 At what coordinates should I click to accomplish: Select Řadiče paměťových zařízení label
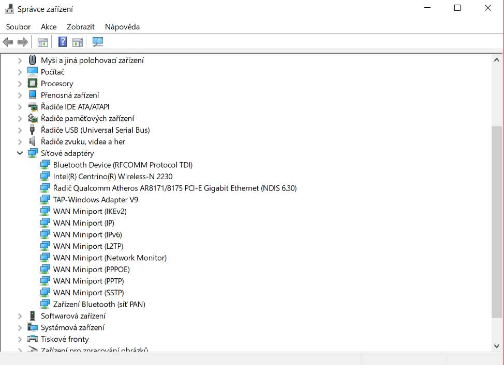click(87, 118)
